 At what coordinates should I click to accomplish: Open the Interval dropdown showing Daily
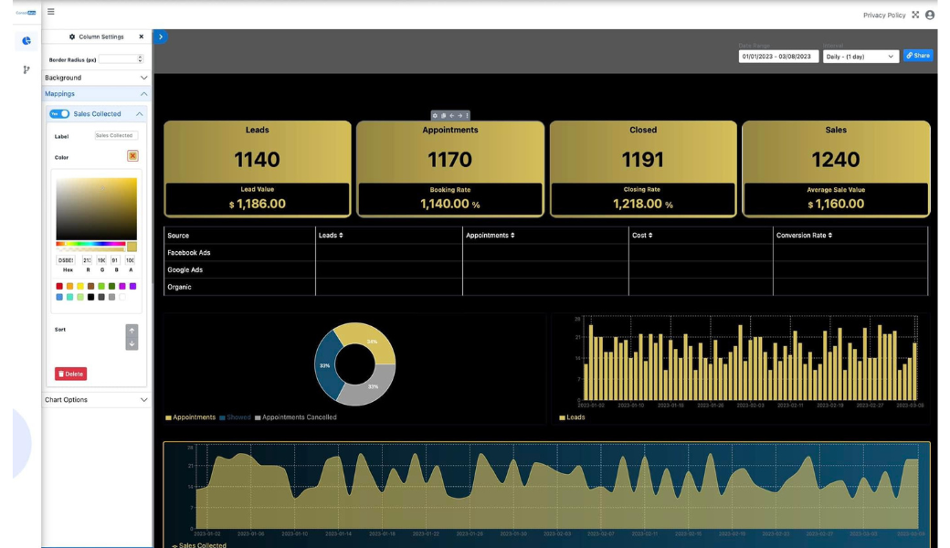pos(860,57)
